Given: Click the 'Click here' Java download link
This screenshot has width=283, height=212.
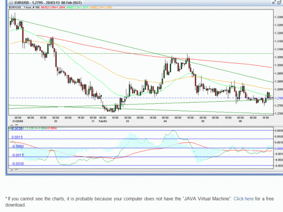Looking at the screenshot, I should [x=243, y=199].
